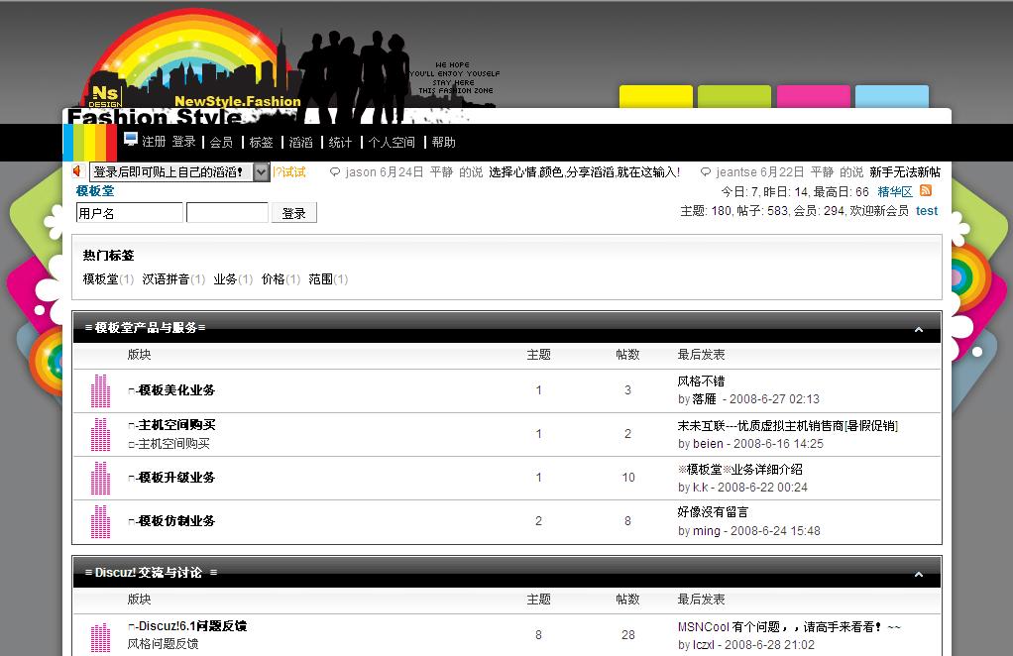Open 注册 in the navigation bar
Viewport: 1013px width, 656px height.
tap(154, 142)
